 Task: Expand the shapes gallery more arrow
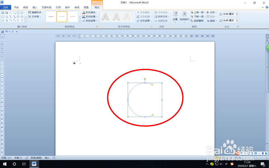[26, 21]
